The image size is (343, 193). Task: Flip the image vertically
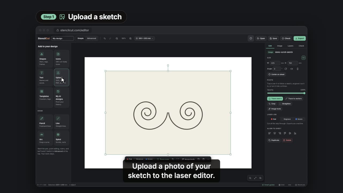(x=297, y=69)
